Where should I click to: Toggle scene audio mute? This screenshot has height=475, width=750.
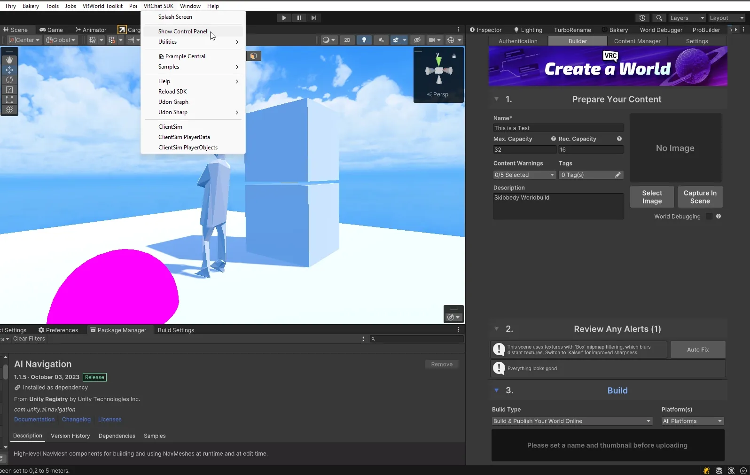coord(381,40)
